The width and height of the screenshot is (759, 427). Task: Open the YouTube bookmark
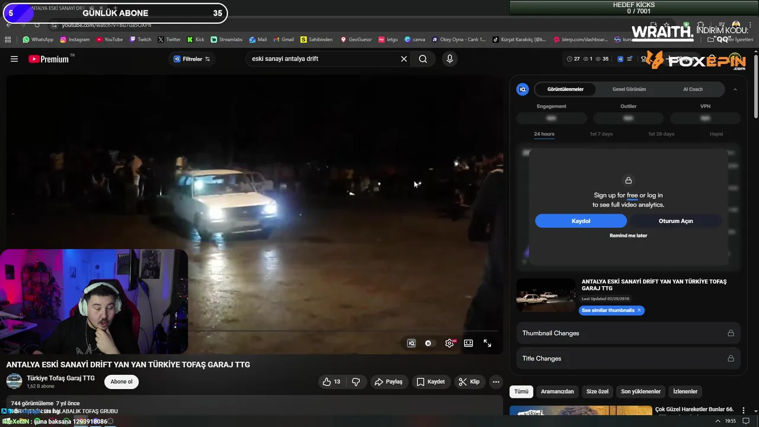109,40
